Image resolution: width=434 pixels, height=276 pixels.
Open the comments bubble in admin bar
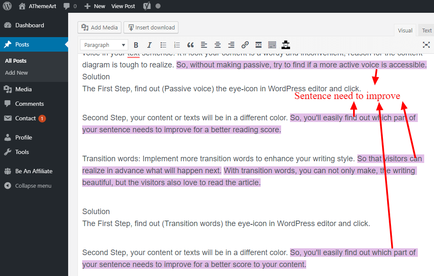click(x=70, y=6)
